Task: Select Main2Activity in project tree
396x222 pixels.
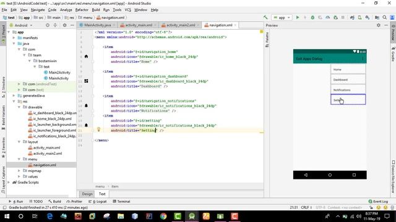Action: [x=59, y=73]
